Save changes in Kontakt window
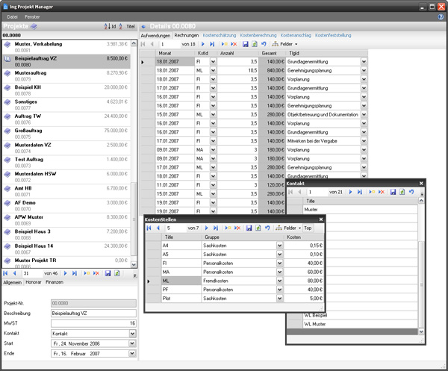The image size is (448, 371). click(393, 192)
